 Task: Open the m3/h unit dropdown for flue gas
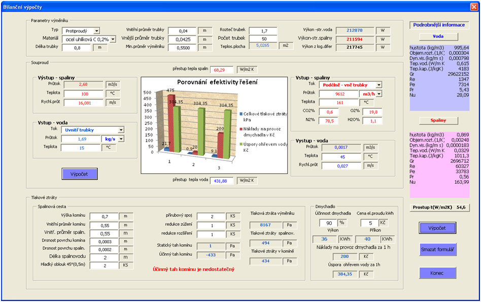click(379, 94)
